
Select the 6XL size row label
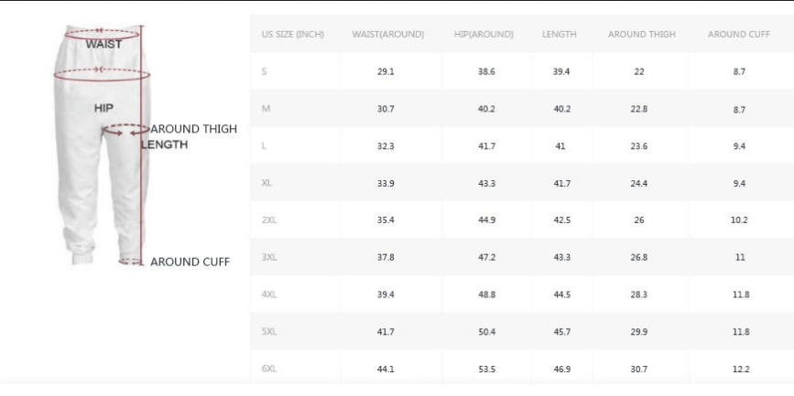tap(268, 369)
